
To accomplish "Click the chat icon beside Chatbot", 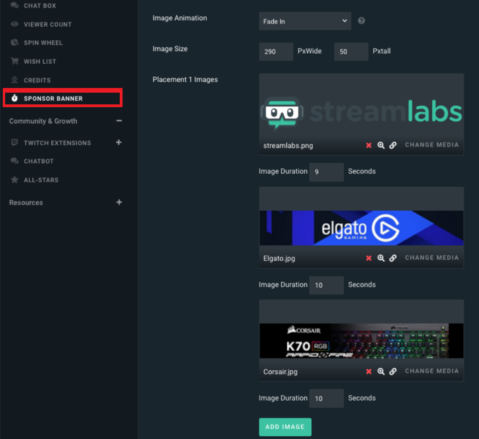I will 15,161.
